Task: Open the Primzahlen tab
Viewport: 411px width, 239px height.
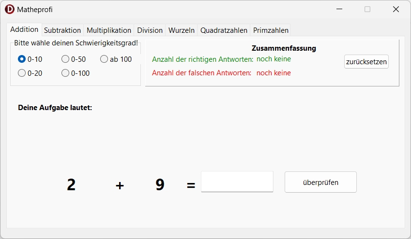Action: pos(271,30)
